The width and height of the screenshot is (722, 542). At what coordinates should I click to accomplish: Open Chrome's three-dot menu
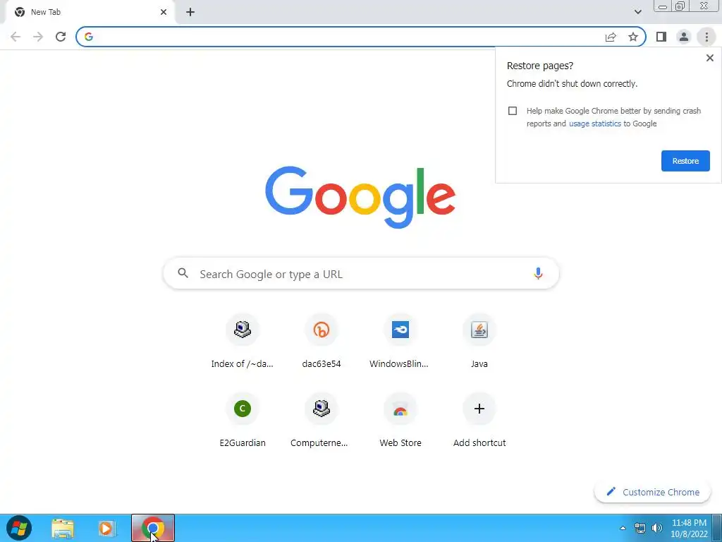point(706,37)
